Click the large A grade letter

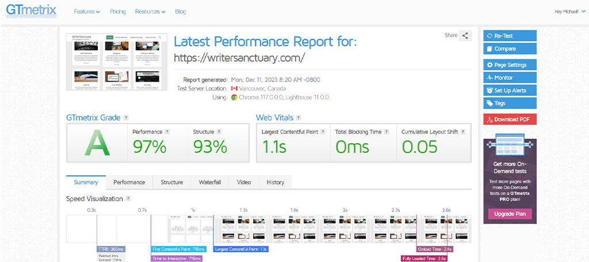[97, 142]
